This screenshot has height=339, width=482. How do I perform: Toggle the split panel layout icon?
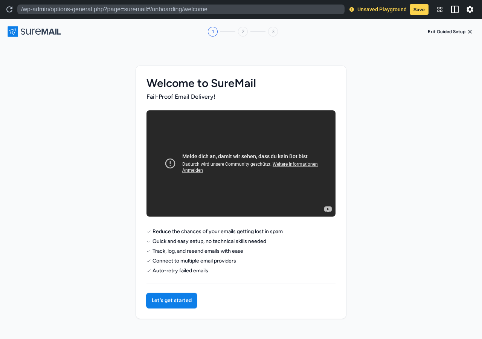click(455, 9)
